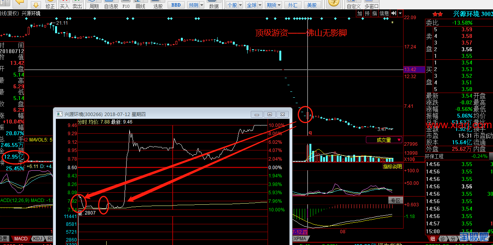This screenshot has width=493, height=245.
Task: Click the 3.59 sell-five price
Action: point(466,29)
